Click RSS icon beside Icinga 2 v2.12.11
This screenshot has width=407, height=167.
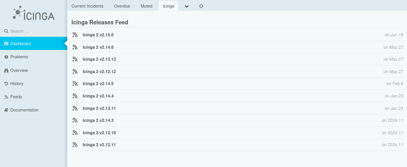[x=75, y=145]
